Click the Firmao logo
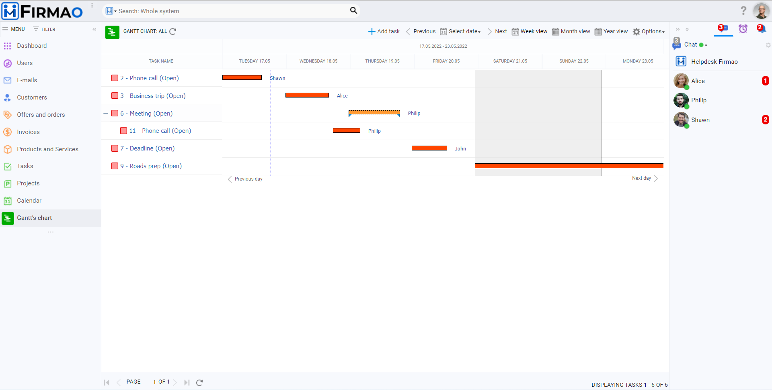The image size is (772, 390). click(42, 11)
